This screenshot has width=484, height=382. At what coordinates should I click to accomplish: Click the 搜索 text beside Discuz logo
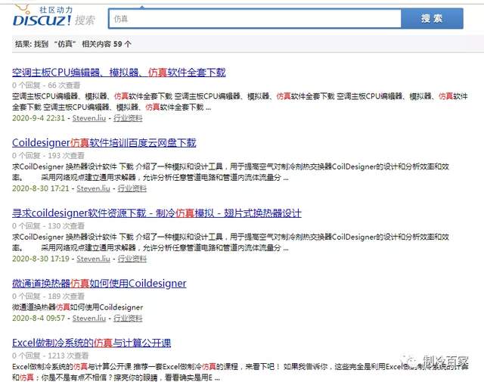(85, 20)
